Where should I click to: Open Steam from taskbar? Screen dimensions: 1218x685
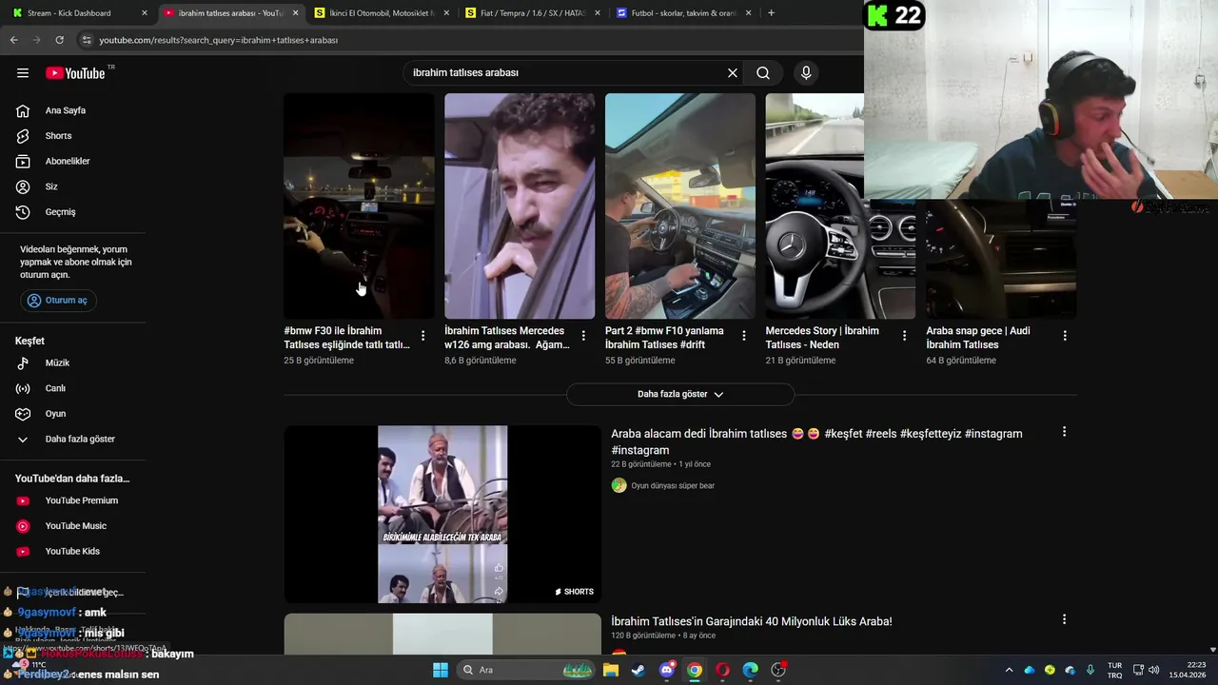(638, 670)
